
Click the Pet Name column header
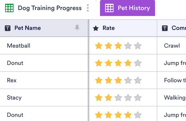pos(44,28)
